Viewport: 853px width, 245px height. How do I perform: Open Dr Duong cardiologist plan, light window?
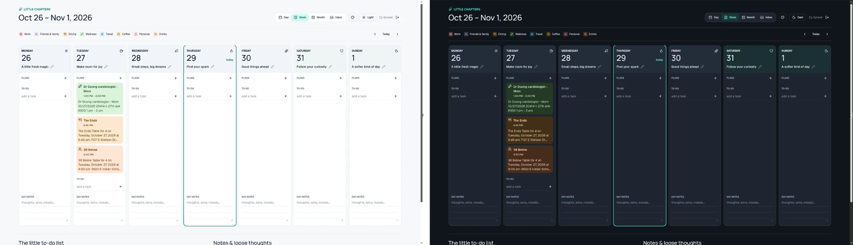(100, 99)
